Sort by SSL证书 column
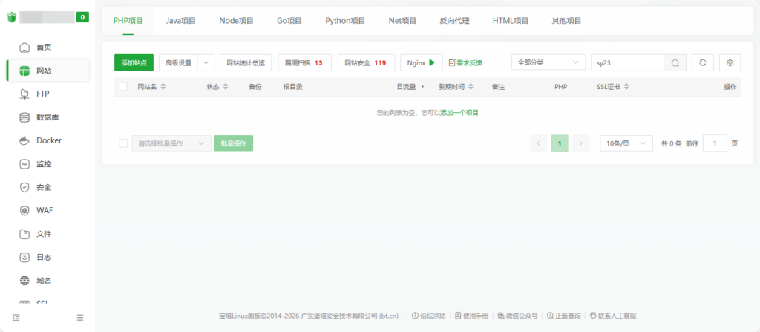Viewport: 760px width, 332px height. [626, 87]
